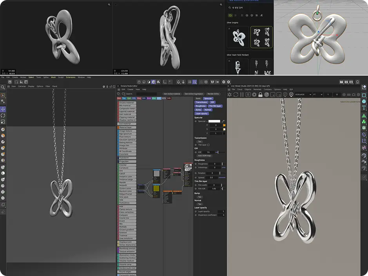Open the HDR/sRGB dropdown in Live Viewer
The height and width of the screenshot is (276, 368).
coord(303,94)
